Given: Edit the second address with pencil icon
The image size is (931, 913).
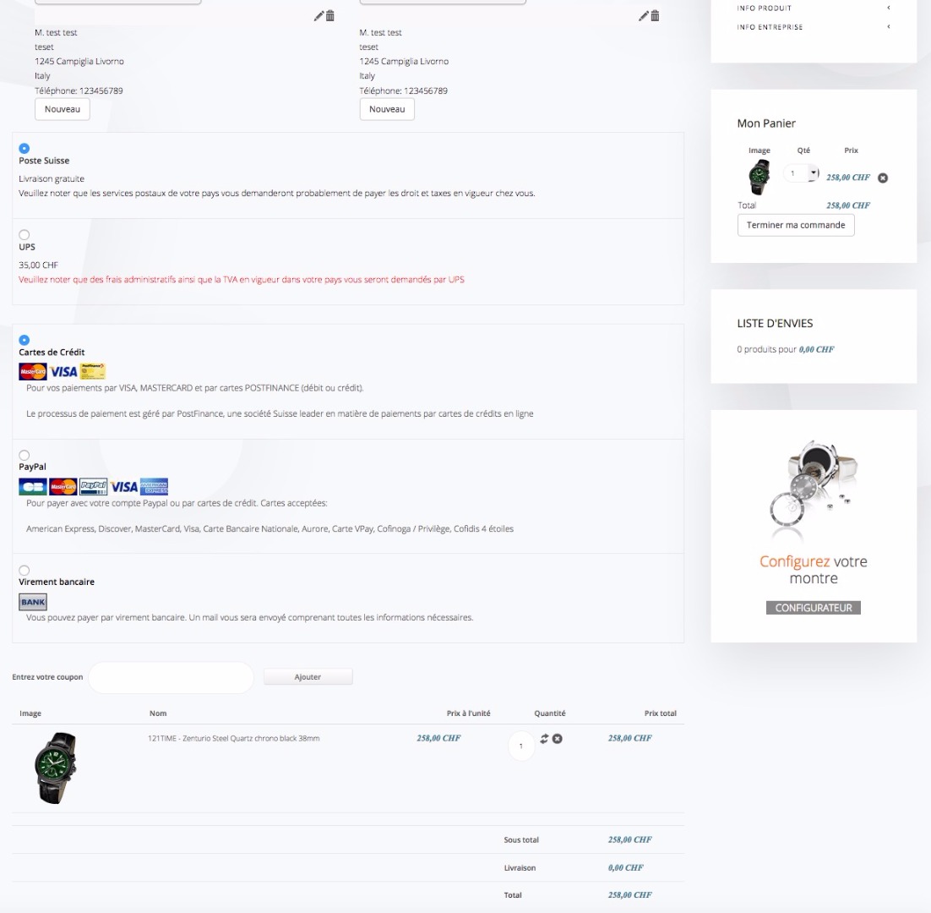Looking at the screenshot, I should [x=644, y=16].
